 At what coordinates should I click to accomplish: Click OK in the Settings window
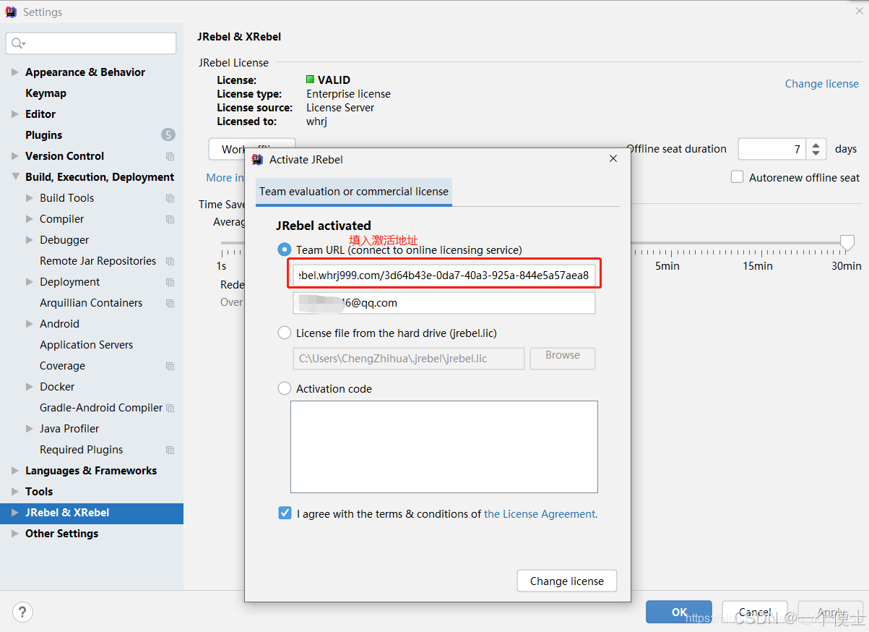[679, 612]
